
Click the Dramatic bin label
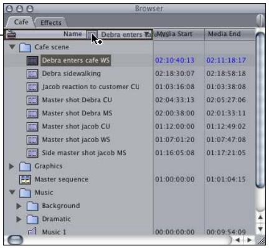[56, 219]
